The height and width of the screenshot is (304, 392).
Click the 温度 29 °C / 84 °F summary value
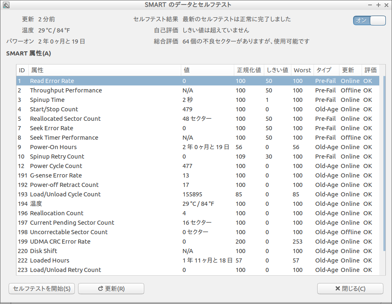click(54, 30)
